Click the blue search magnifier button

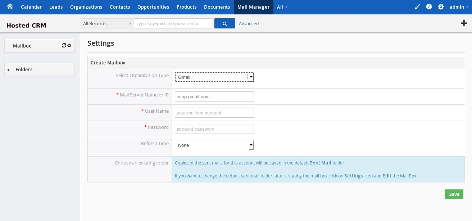pos(224,24)
